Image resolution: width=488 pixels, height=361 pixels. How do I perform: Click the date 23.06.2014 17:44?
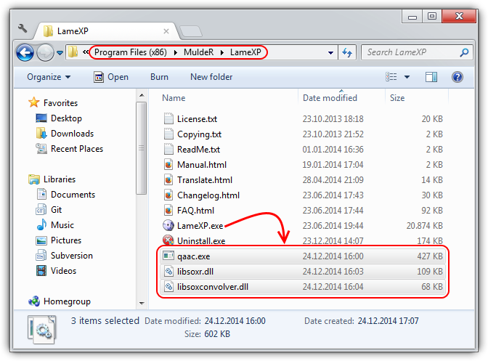point(333,211)
